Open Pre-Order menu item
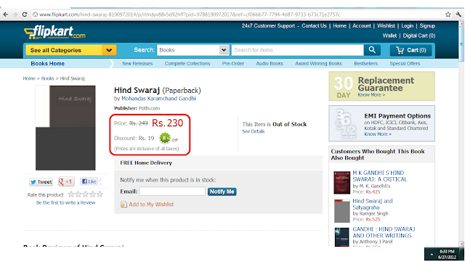This screenshot has height=262, width=465. pyautogui.click(x=232, y=63)
